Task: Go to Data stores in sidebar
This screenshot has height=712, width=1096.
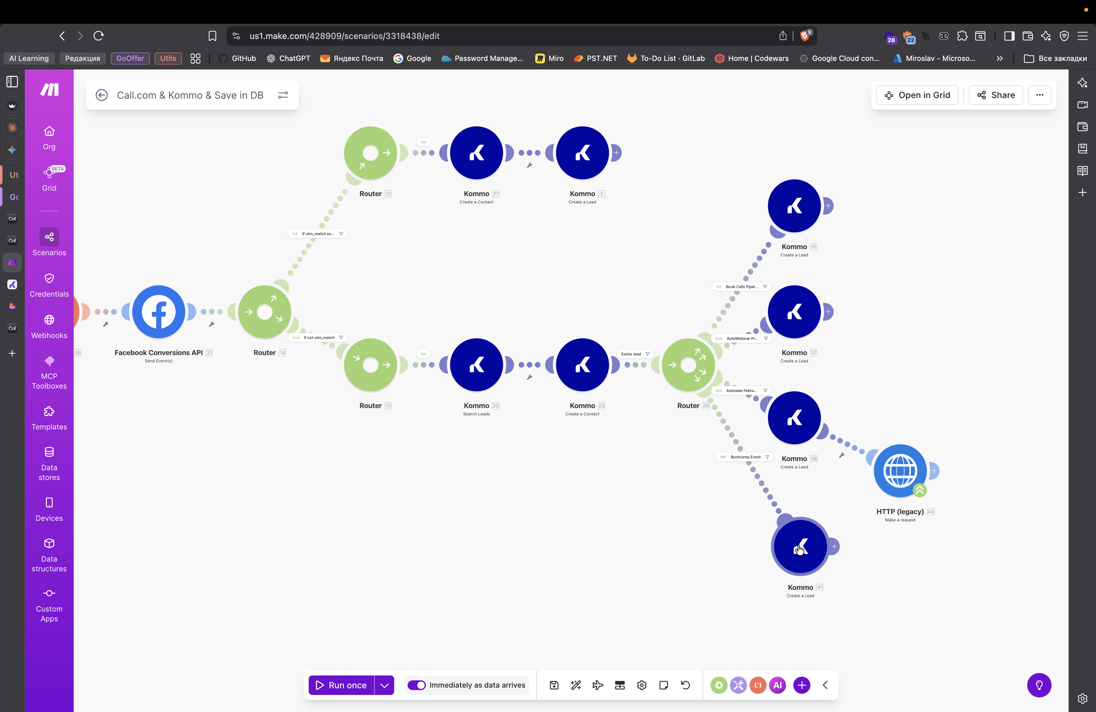Action: pyautogui.click(x=49, y=463)
